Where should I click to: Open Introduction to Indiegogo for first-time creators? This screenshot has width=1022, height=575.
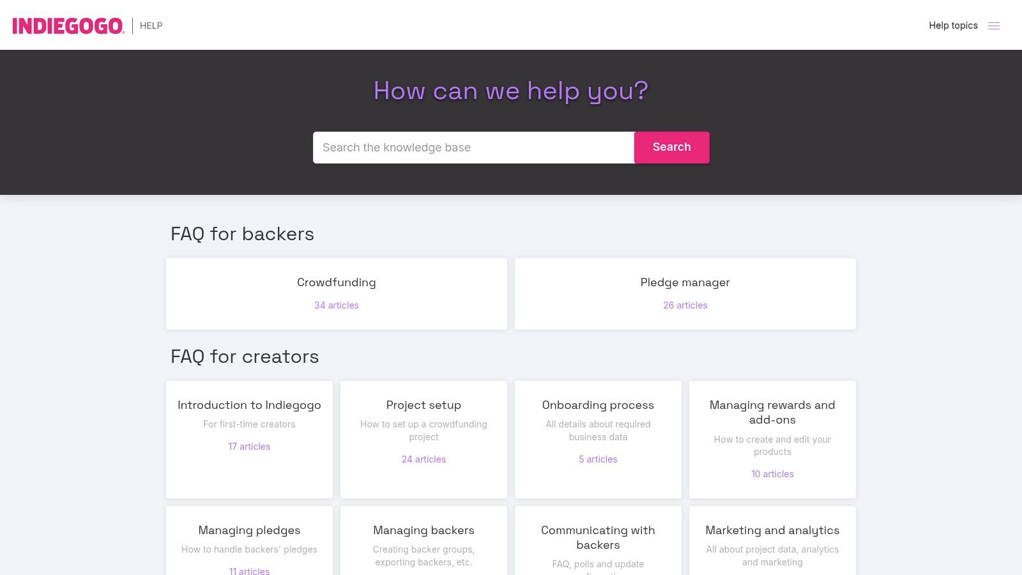249,404
